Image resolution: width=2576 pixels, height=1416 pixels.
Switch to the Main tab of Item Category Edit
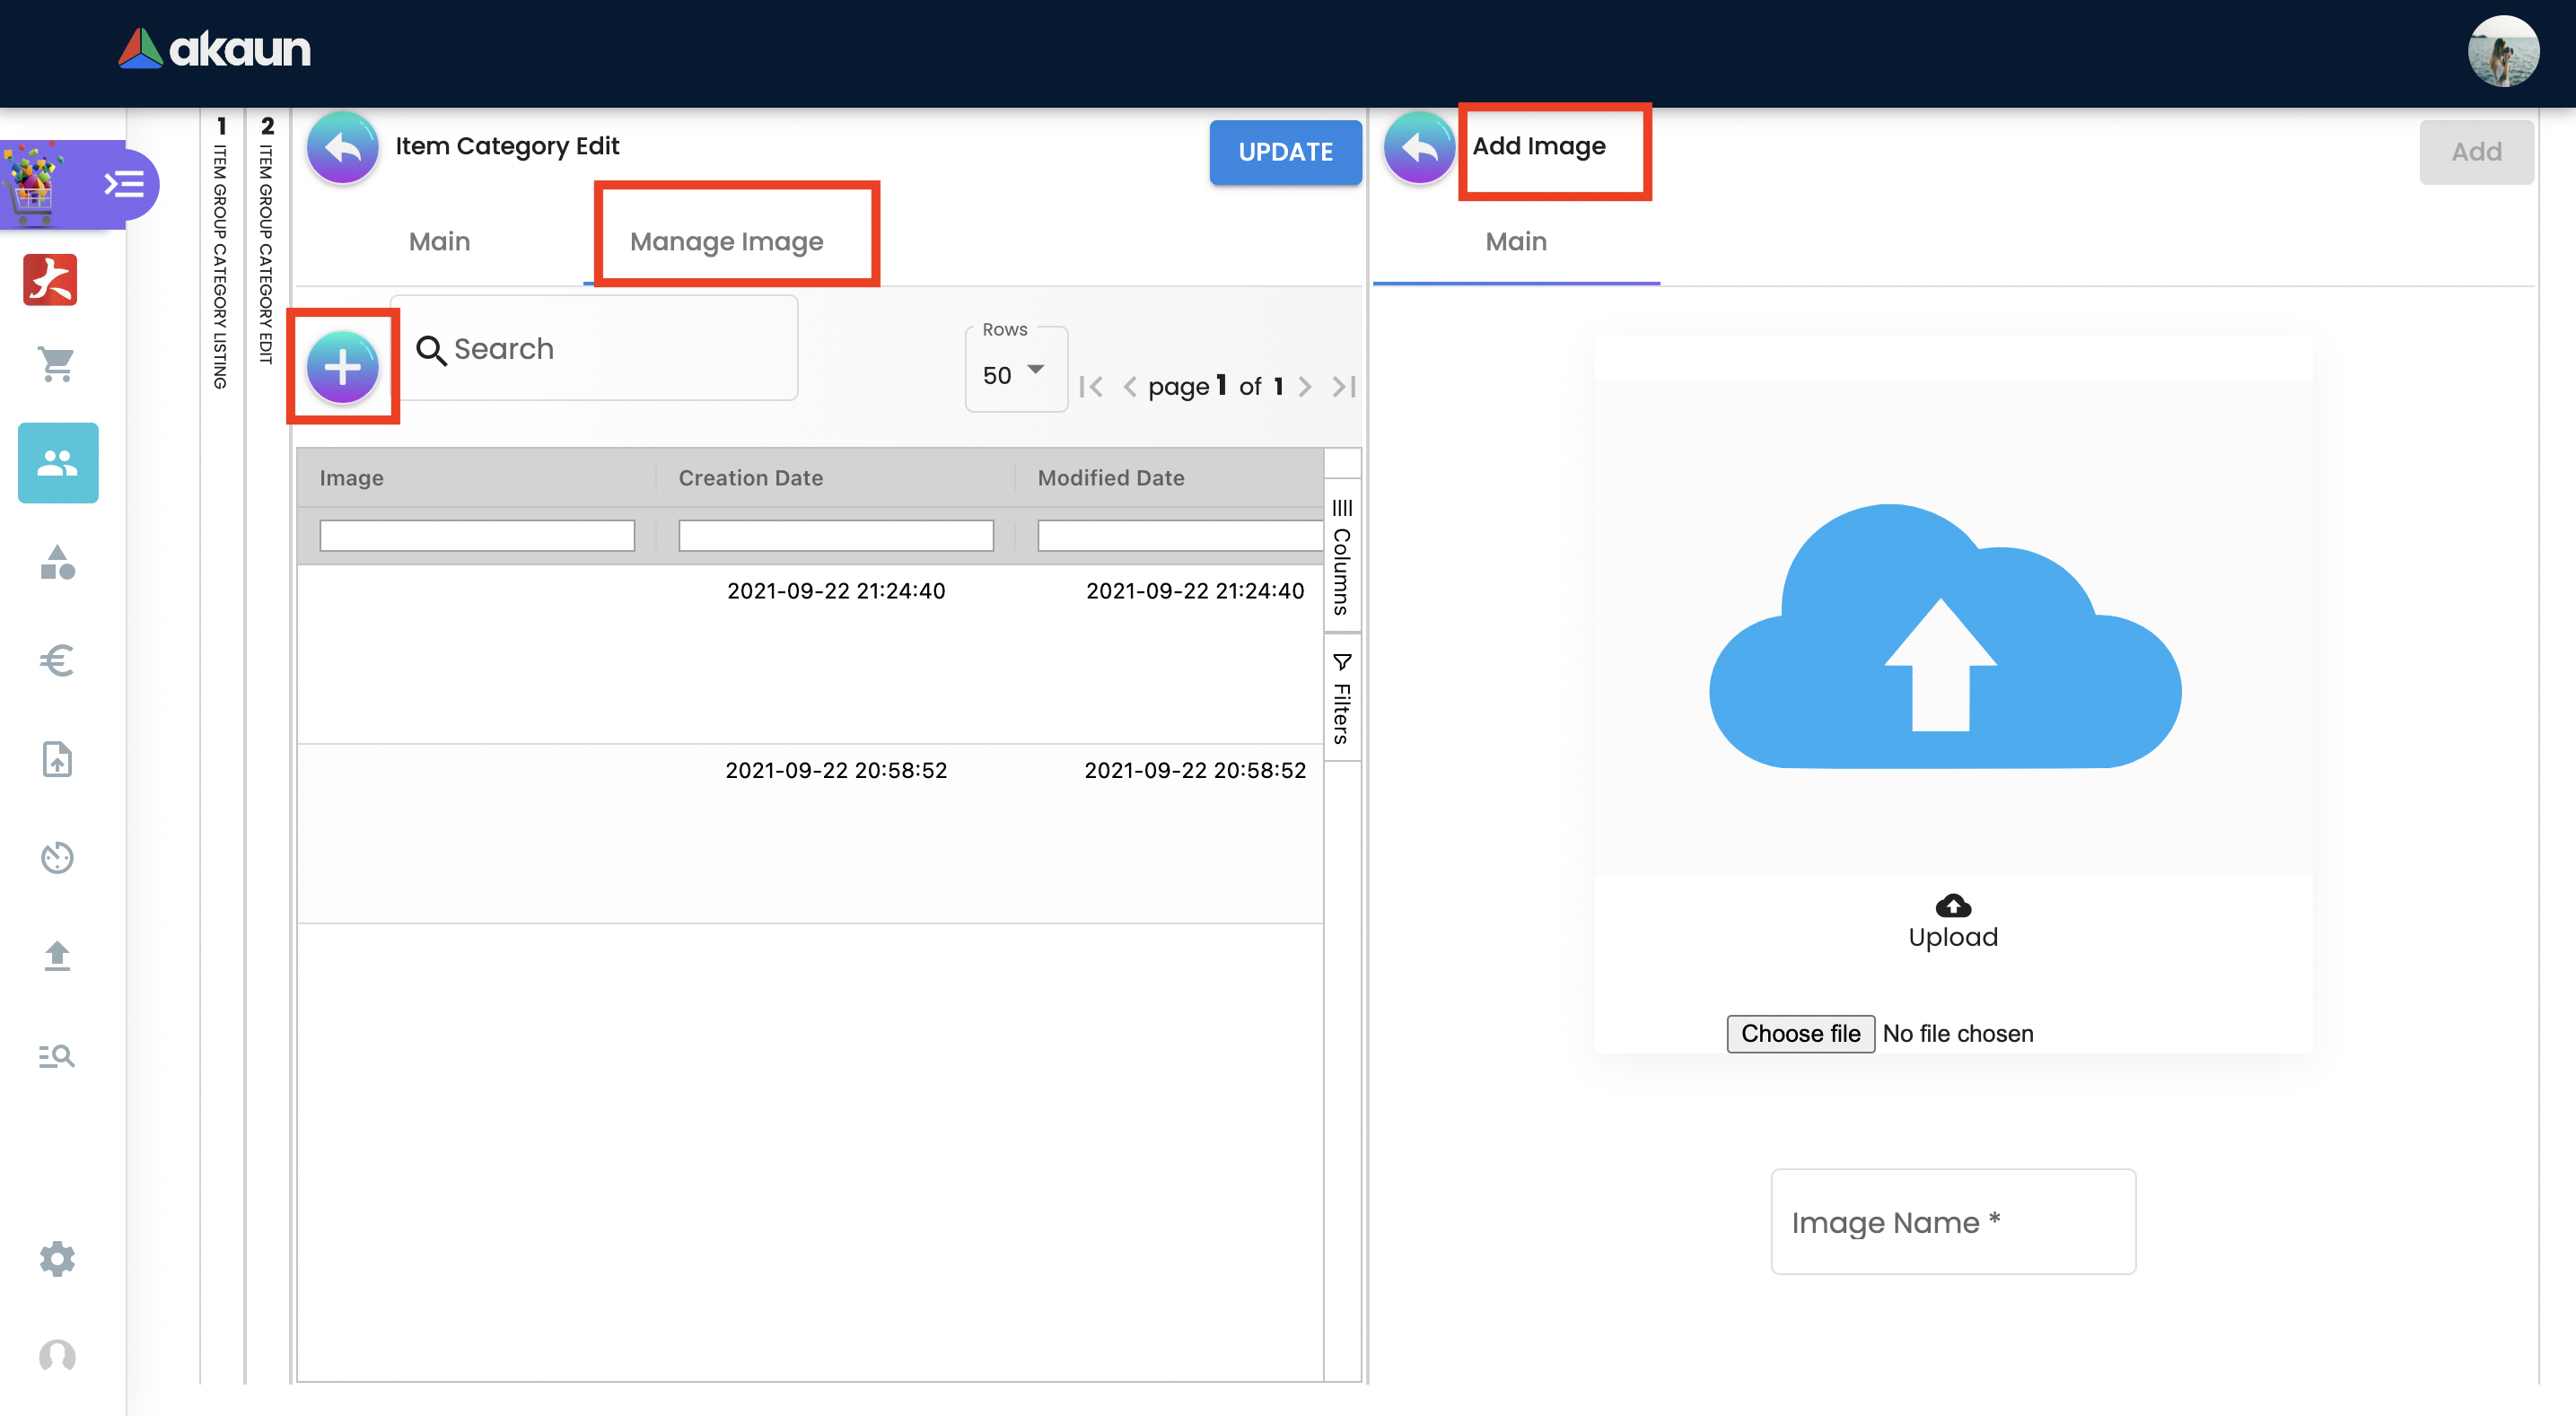(x=439, y=241)
